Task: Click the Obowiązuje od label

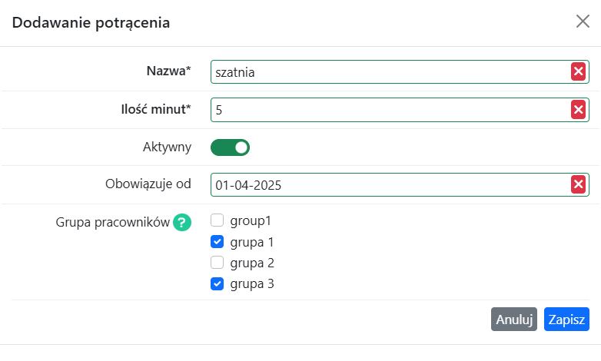Action: [148, 184]
